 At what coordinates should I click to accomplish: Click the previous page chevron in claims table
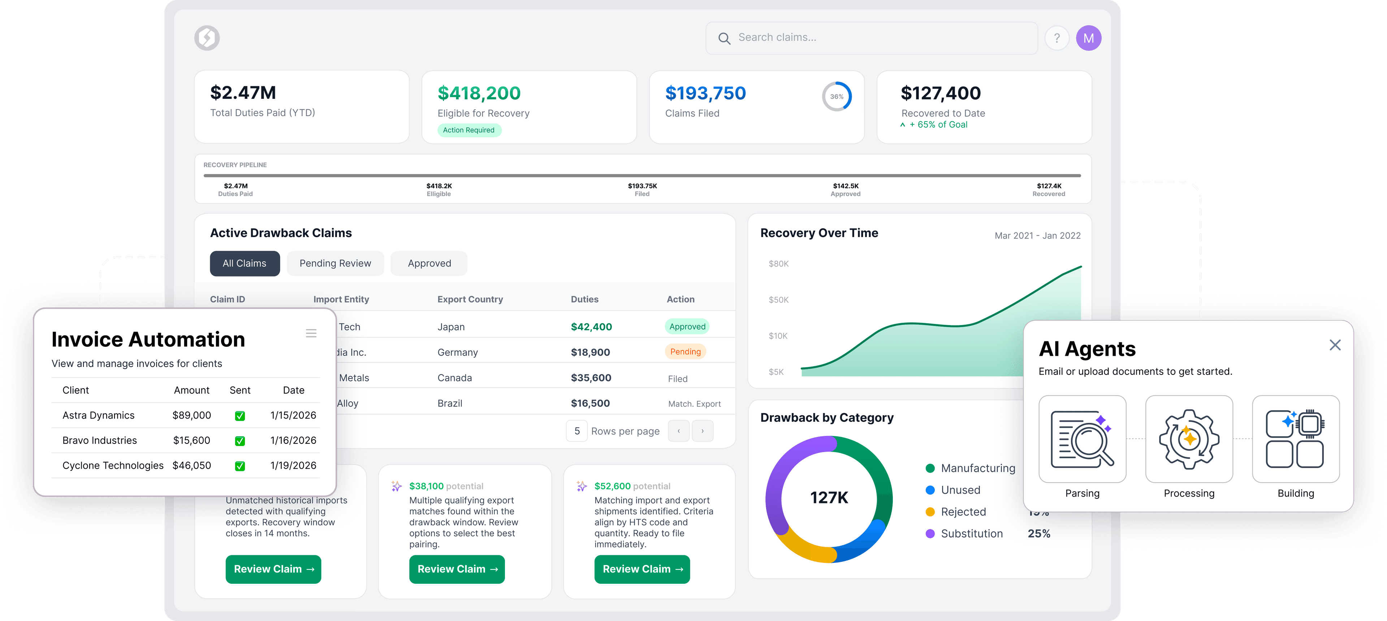click(678, 431)
